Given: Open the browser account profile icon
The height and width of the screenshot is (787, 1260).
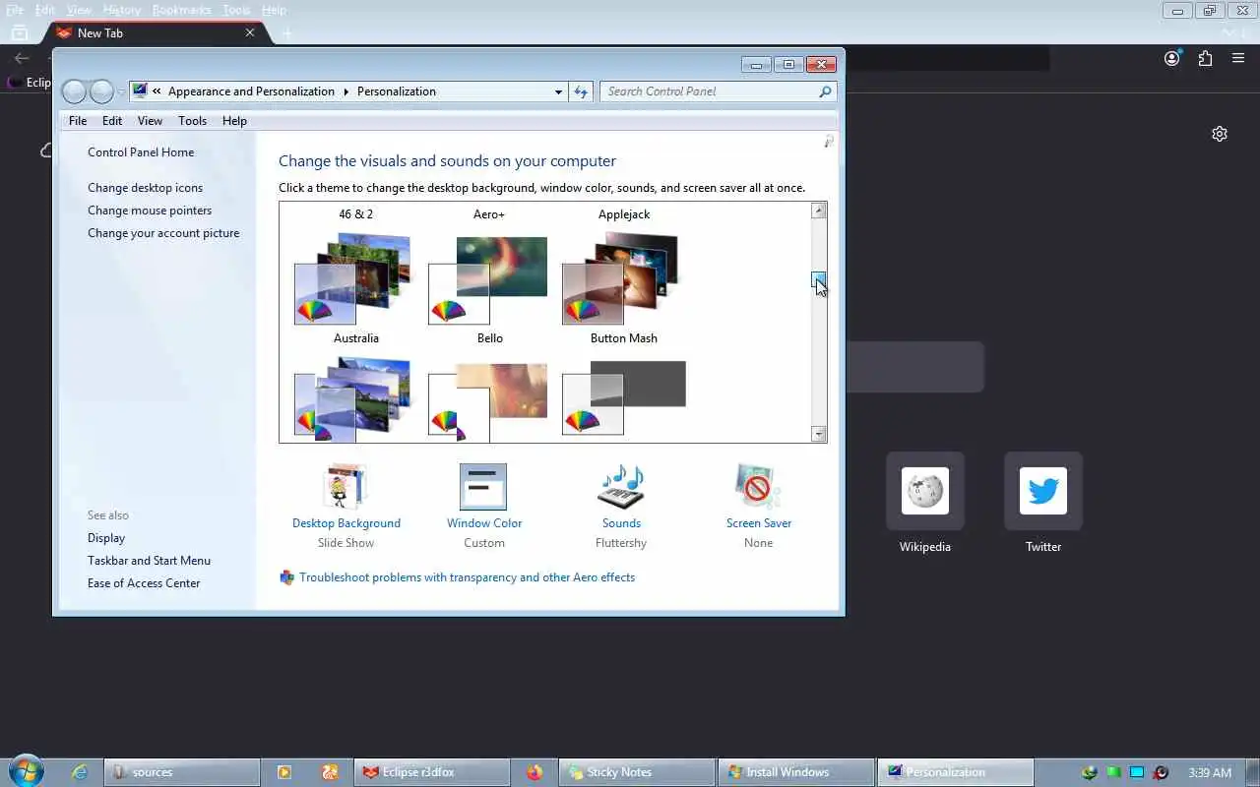Looking at the screenshot, I should pyautogui.click(x=1171, y=58).
